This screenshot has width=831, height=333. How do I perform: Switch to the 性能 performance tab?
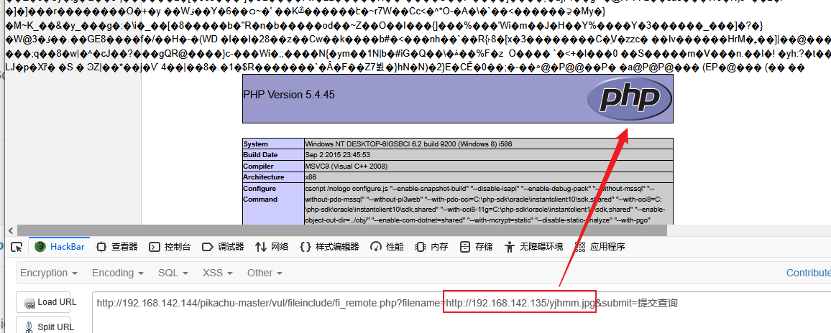387,247
